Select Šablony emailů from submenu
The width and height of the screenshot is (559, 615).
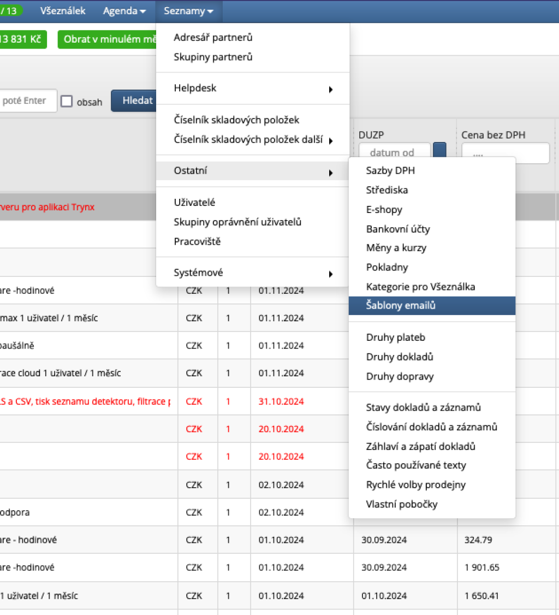coord(401,306)
